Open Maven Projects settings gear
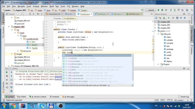 [x=184, y=14]
